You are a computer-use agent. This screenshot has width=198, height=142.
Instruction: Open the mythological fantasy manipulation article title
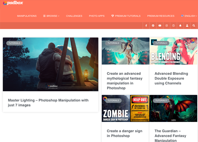(125, 81)
